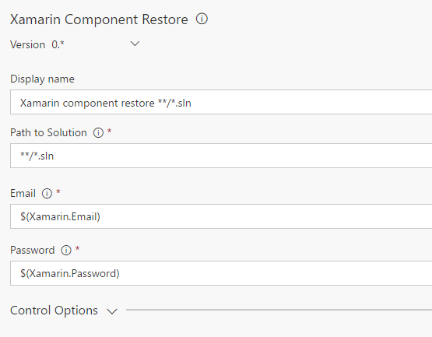432x337 pixels.
Task: Click the Control Options divider line
Action: pyautogui.click(x=279, y=310)
